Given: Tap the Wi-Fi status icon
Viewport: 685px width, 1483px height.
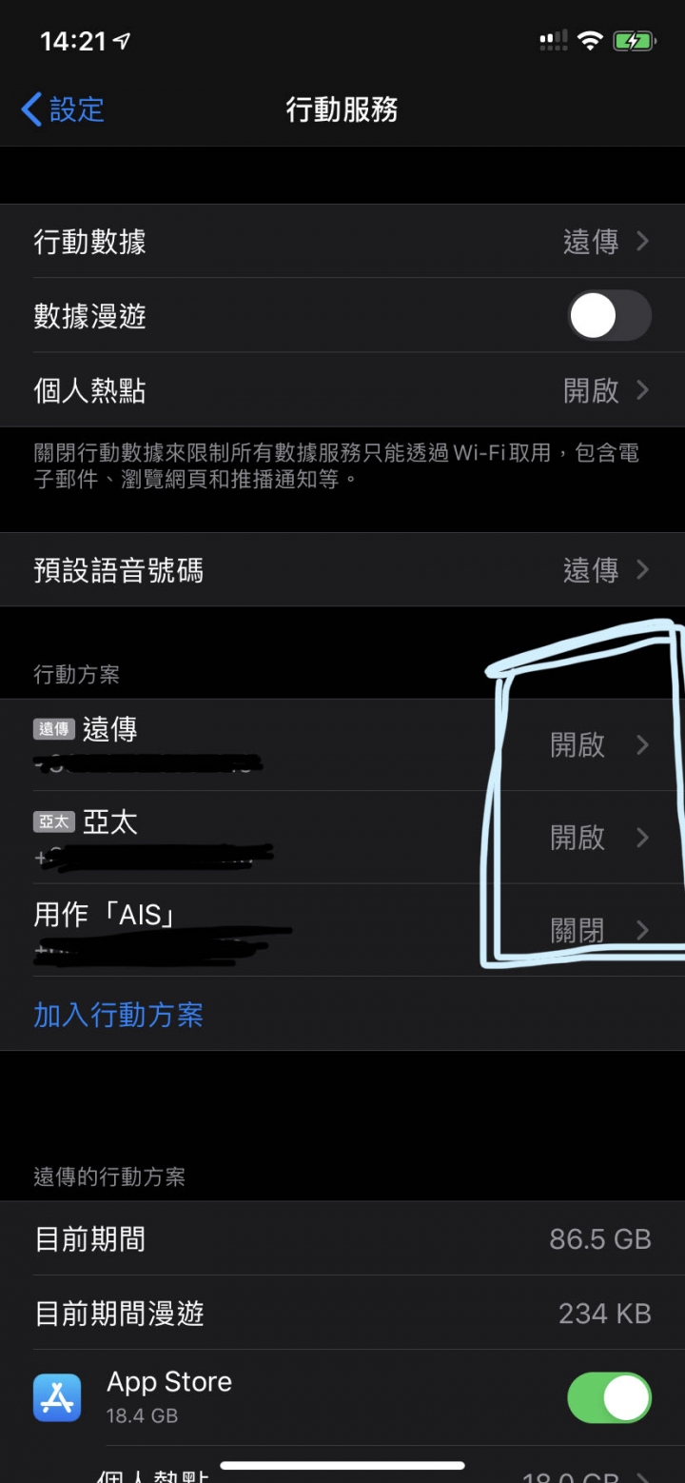Looking at the screenshot, I should coord(590,40).
